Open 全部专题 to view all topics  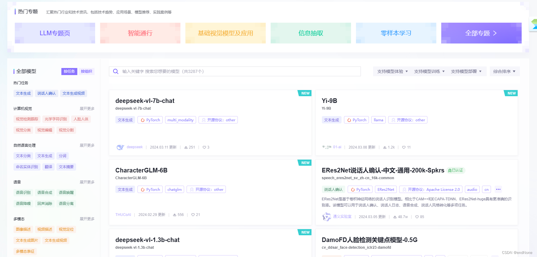481,33
